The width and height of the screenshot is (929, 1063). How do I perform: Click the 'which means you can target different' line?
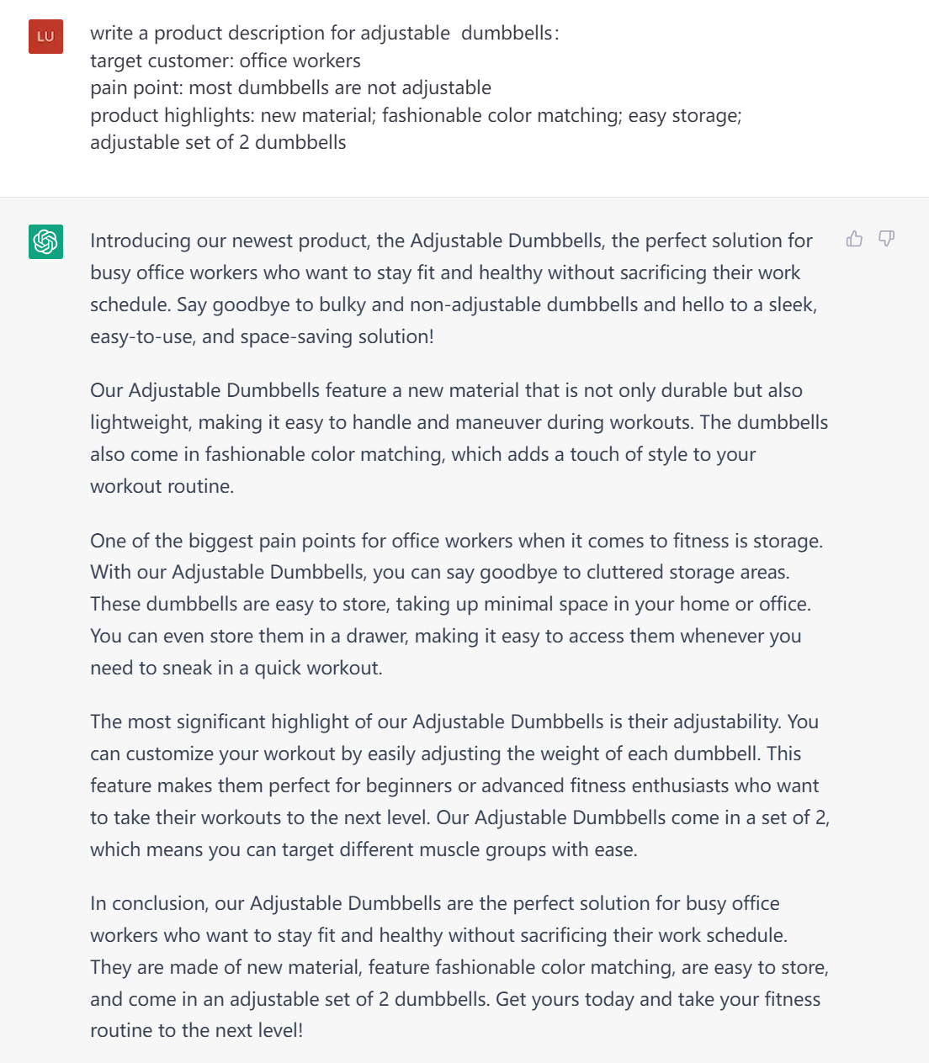click(364, 849)
